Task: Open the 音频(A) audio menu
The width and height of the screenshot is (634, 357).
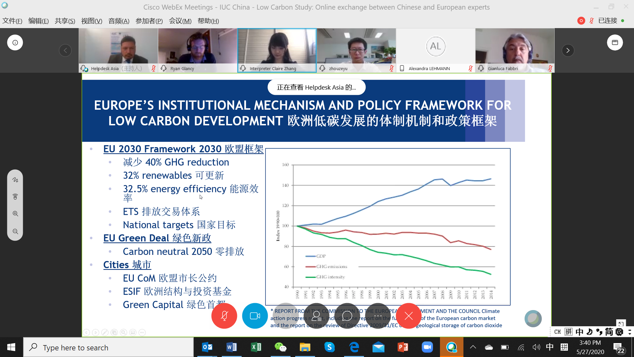Action: [119, 21]
